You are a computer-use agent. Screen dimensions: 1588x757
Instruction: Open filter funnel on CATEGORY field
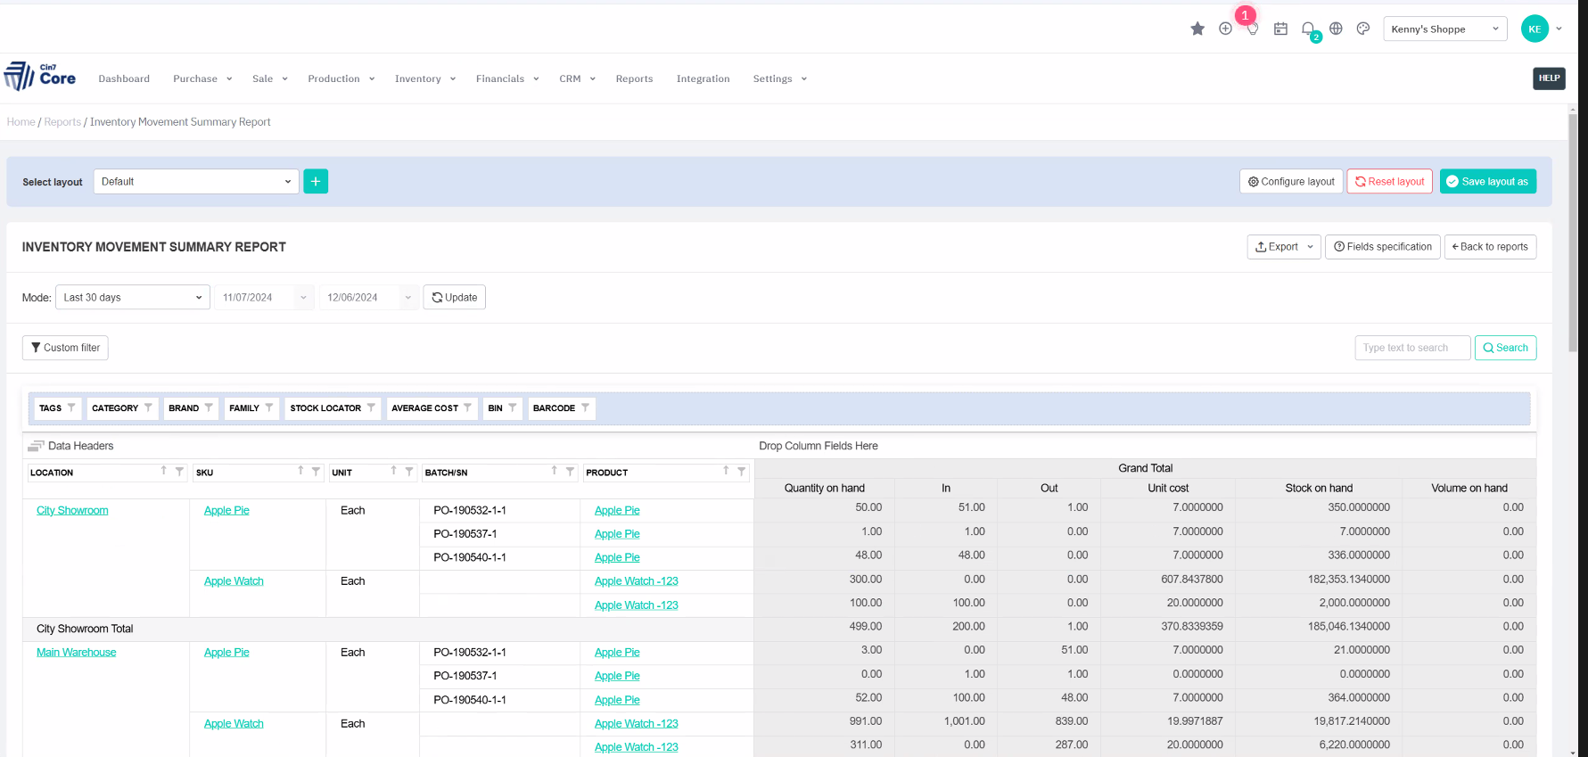148,407
